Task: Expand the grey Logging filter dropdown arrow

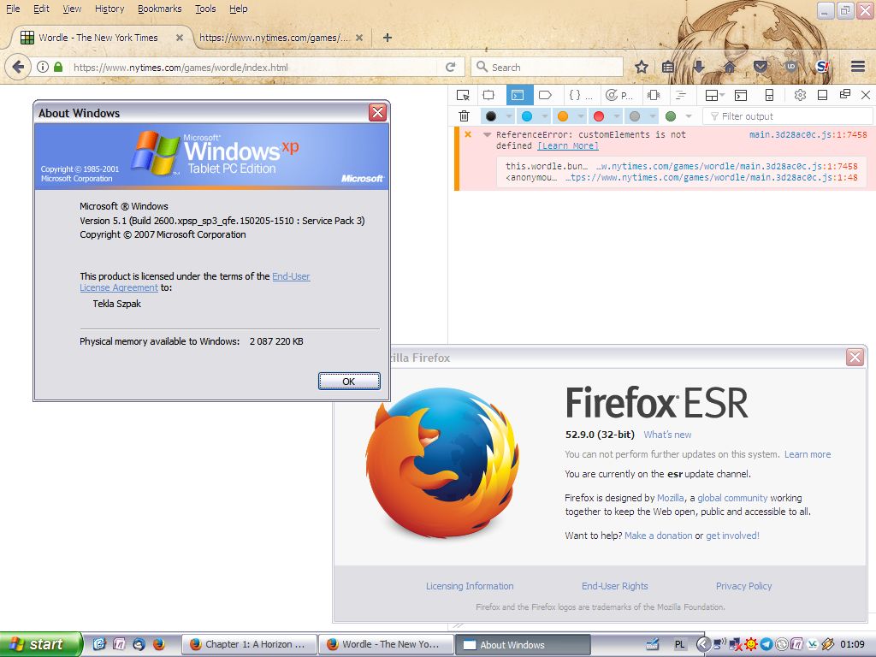Action: point(653,116)
